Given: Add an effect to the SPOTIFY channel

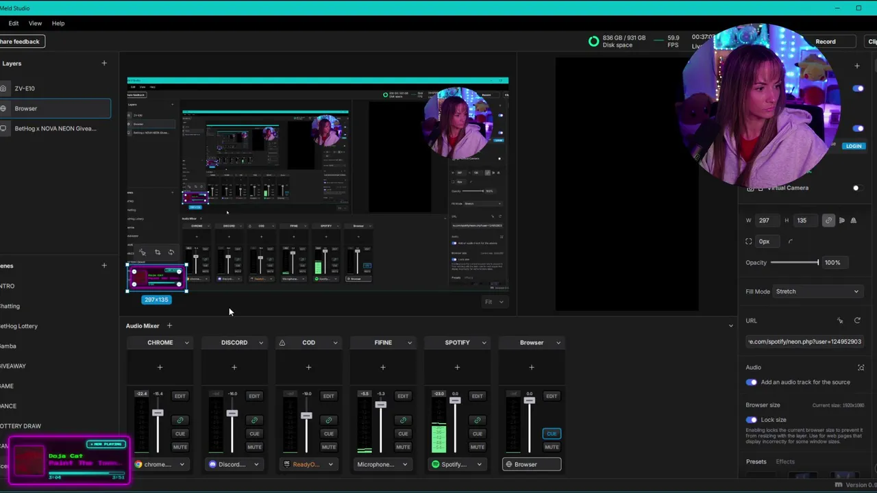Looking at the screenshot, I should click(x=457, y=367).
